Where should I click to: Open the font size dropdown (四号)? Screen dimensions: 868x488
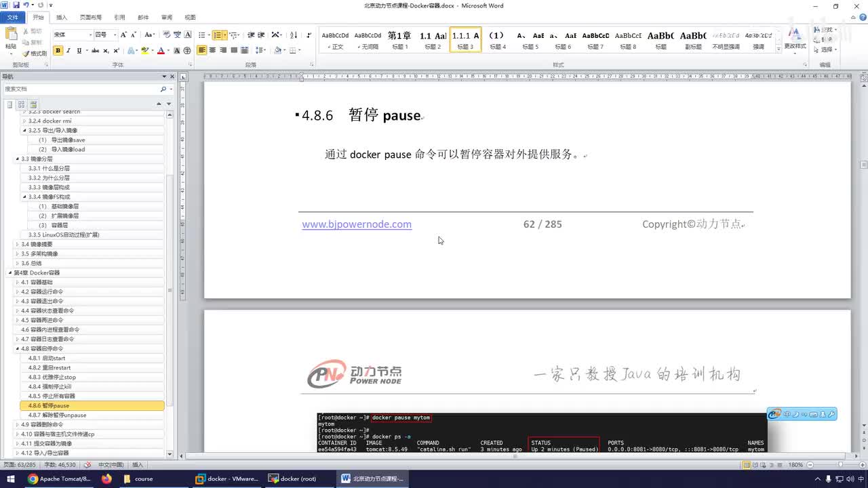point(115,35)
